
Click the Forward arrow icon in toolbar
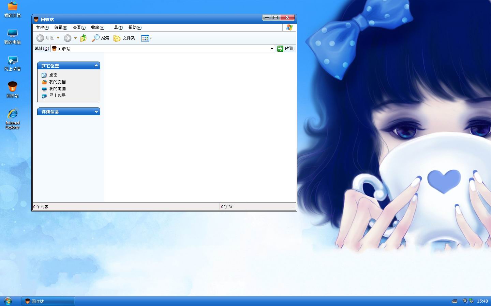point(68,38)
